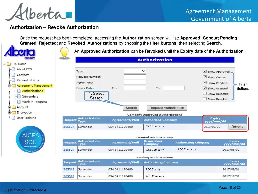
Task: Click the Expiry Date To field
Action: [x=174, y=88]
